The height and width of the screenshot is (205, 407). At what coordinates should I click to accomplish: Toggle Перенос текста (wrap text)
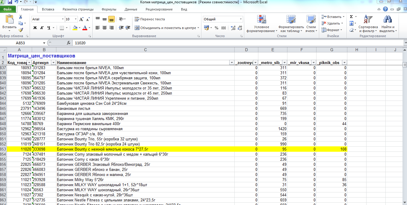point(150,19)
